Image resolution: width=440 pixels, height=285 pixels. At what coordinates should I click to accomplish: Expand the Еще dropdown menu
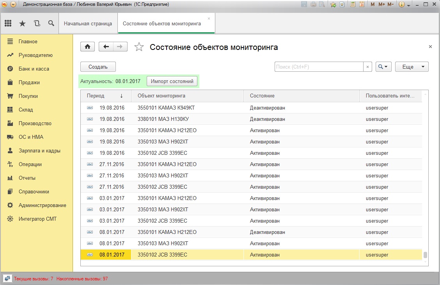[412, 67]
